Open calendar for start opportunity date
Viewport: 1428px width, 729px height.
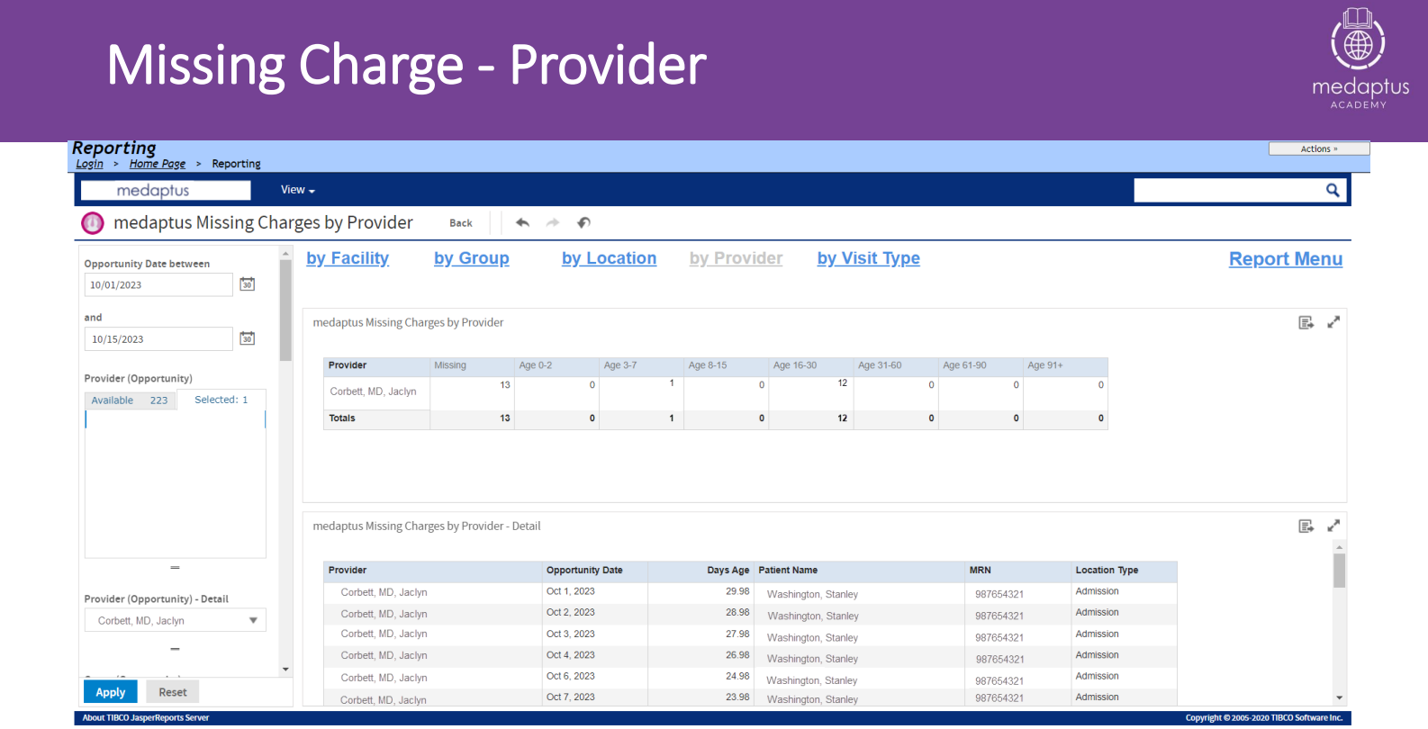(247, 284)
